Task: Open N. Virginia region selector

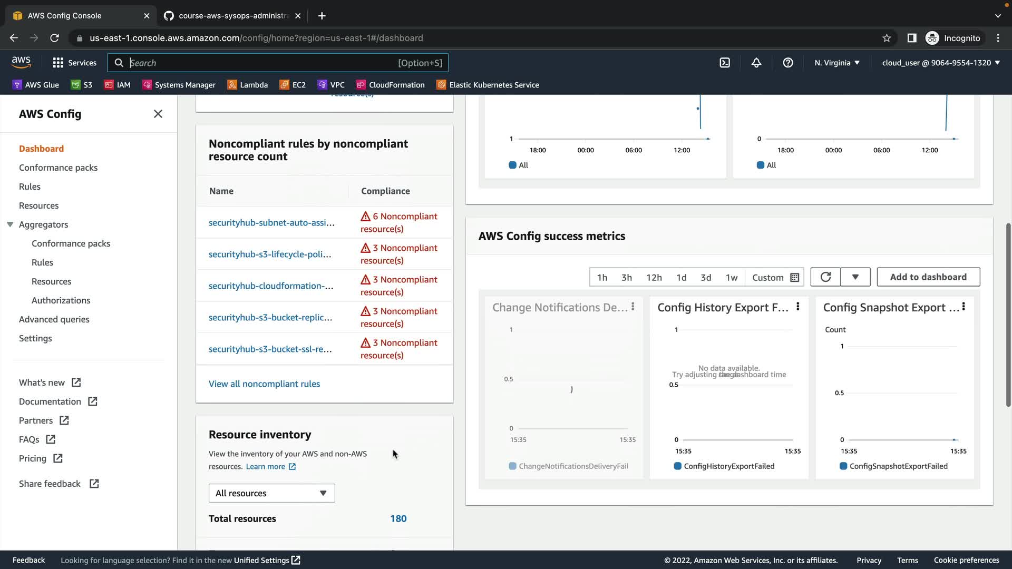Action: tap(836, 63)
